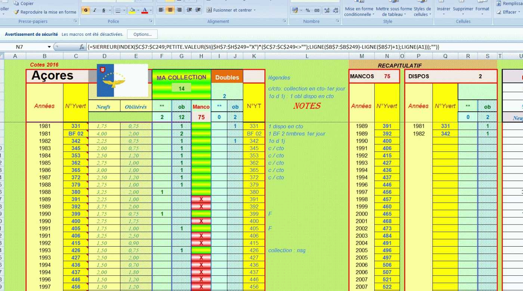Select the orange Doubles header cell
The height and width of the screenshot is (291, 523).
point(227,78)
